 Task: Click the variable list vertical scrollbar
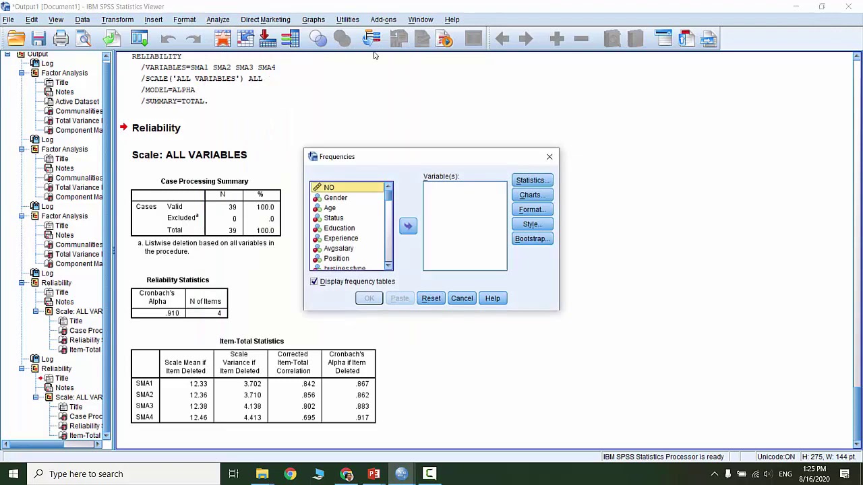388,226
